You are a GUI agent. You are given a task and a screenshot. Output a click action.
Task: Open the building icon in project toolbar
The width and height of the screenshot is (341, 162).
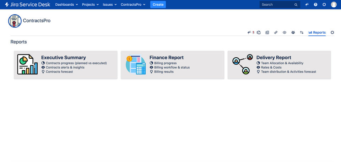point(267,33)
